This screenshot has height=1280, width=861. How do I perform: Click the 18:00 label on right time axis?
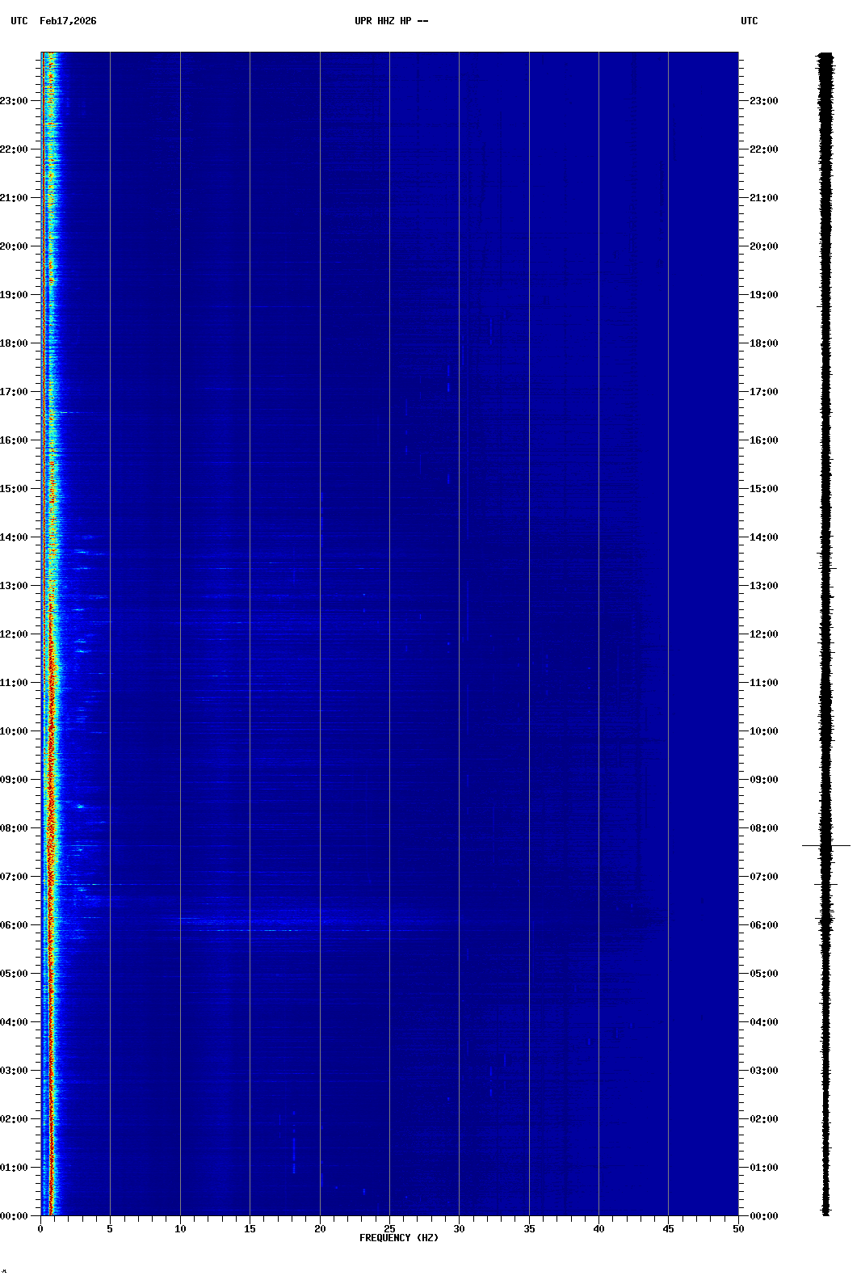pos(763,343)
